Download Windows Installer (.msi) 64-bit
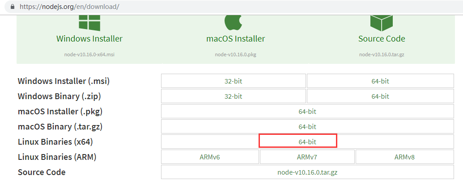This screenshot has height=188, width=463. [380, 81]
